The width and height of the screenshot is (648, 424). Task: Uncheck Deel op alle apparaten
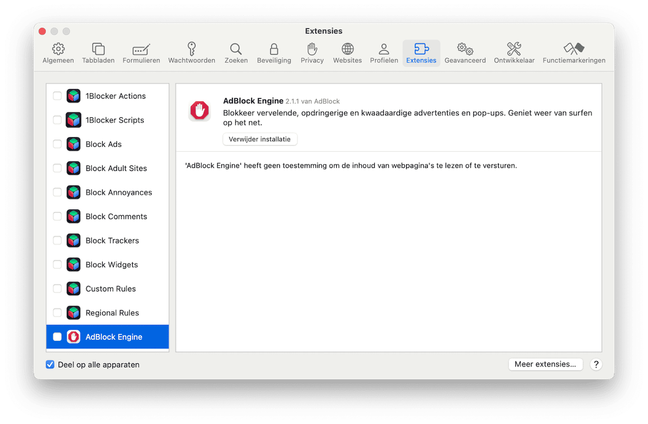50,365
